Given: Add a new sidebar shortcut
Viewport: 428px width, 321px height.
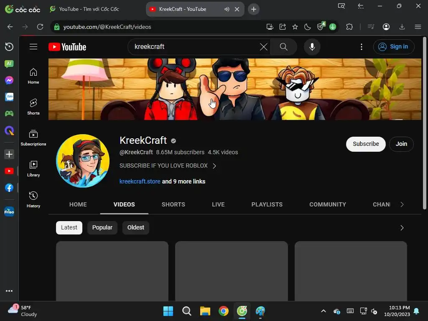Looking at the screenshot, I should coord(9,154).
